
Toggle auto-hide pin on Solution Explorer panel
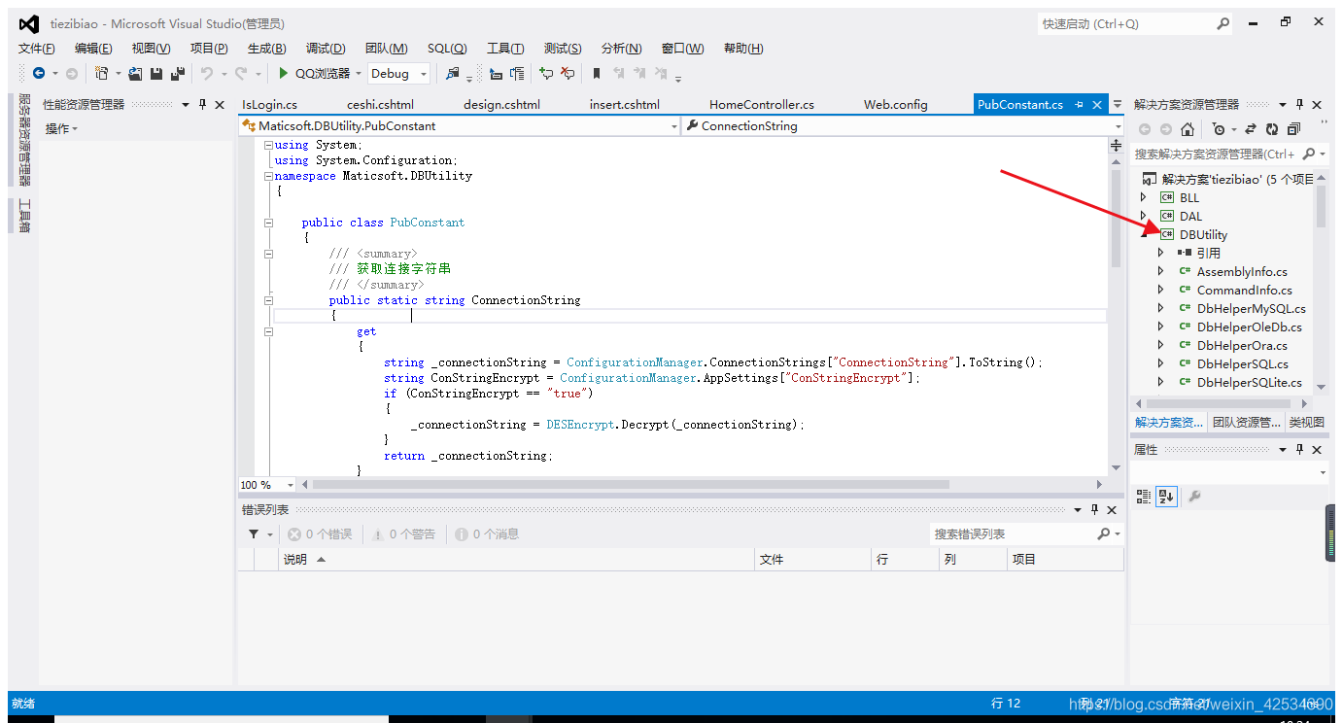tap(1299, 104)
